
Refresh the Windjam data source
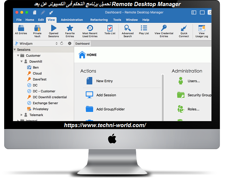coord(62,43)
